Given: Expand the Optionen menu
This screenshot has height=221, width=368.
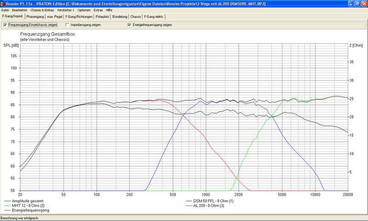Looking at the screenshot, I should (x=84, y=10).
